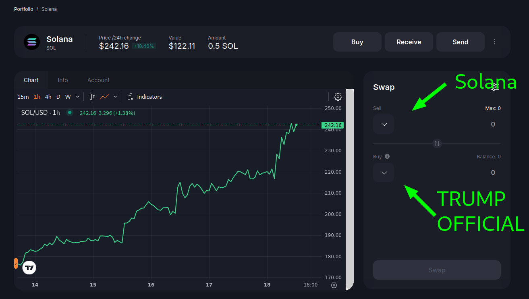Viewport: 529px width, 299px height.
Task: Click the disabled Swap button
Action: click(437, 270)
